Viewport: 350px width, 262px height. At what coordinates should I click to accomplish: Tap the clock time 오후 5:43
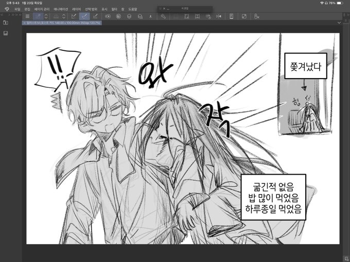pos(12,3)
